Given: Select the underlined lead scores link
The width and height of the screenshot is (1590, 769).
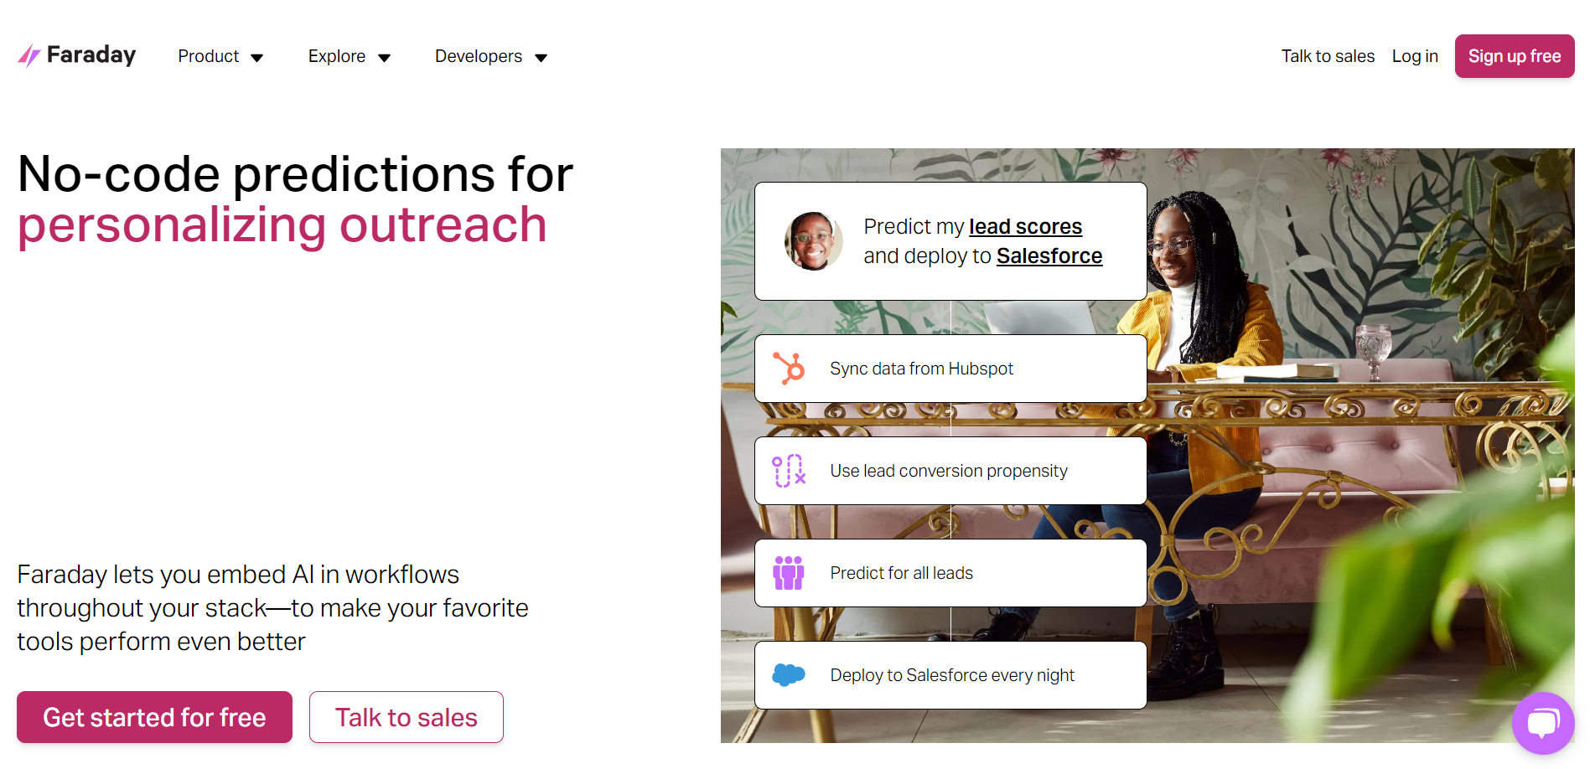Looking at the screenshot, I should click(1025, 227).
